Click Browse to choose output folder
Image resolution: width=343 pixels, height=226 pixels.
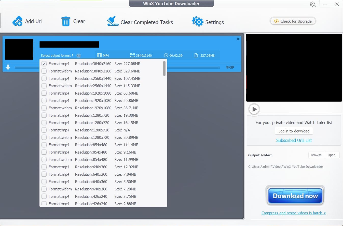tap(316, 155)
